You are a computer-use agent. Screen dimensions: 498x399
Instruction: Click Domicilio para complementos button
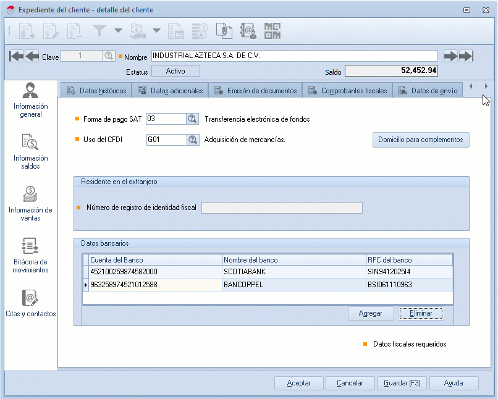[x=421, y=140]
